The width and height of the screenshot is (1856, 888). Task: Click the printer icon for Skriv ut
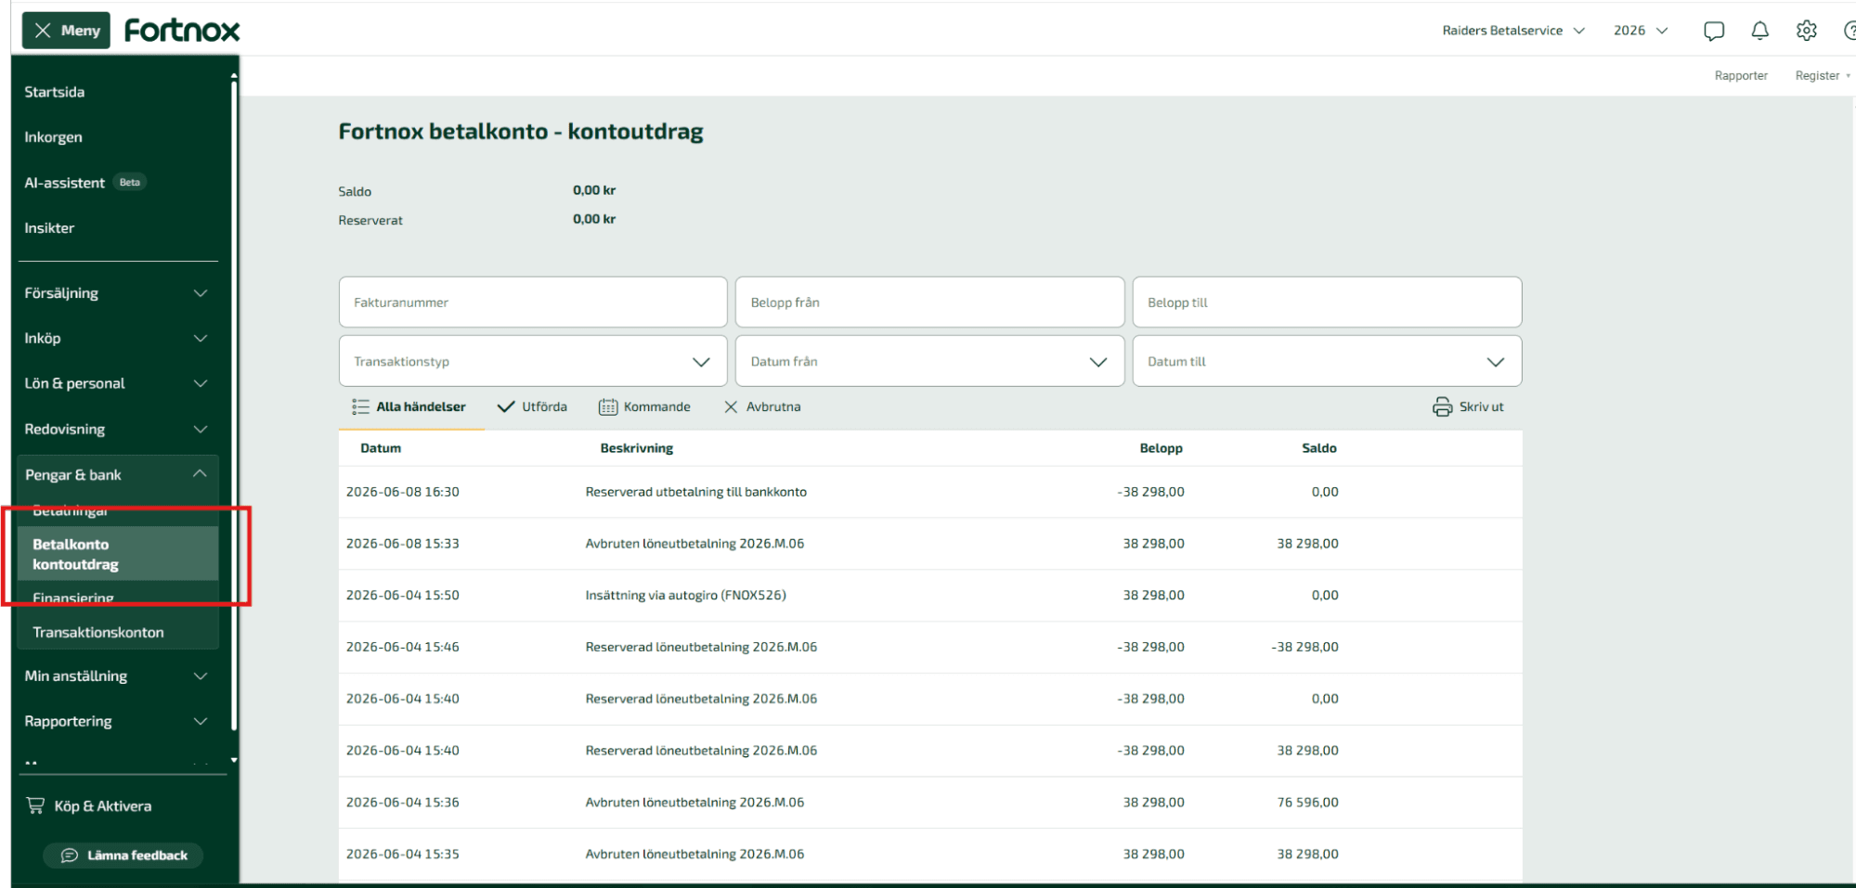point(1442,406)
